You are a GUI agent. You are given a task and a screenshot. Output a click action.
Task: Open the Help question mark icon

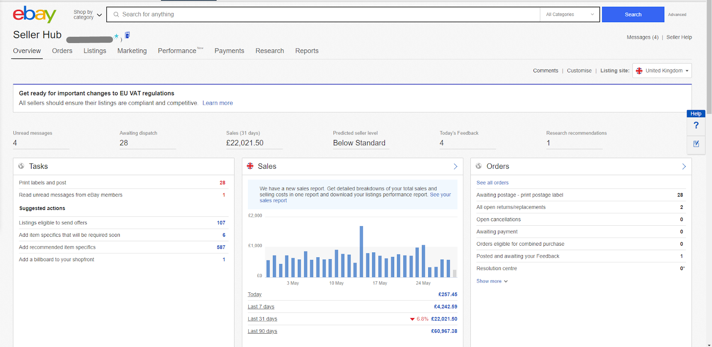pos(696,125)
